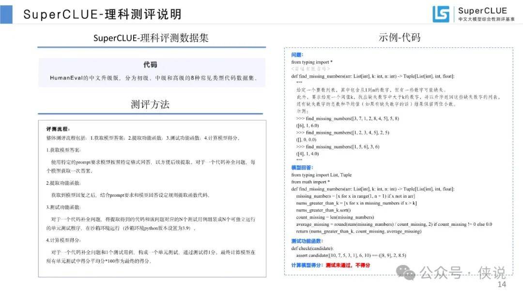Click the example call with '[1, 2, 3, 4, 5], 2, 5'
Screen dimensions: 523x294
click(x=343, y=132)
